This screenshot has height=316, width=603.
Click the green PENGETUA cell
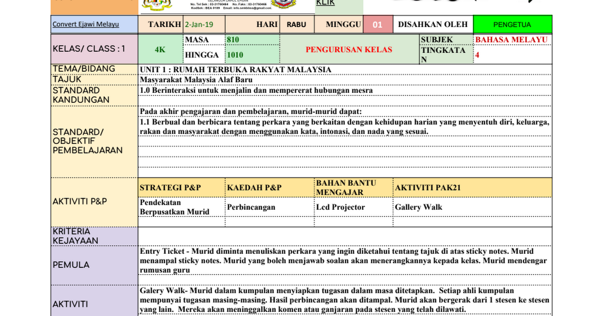(x=512, y=24)
